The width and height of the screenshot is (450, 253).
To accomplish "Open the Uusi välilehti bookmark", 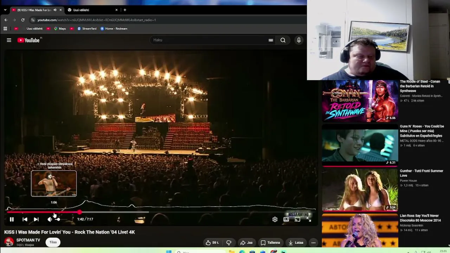I will coord(34,28).
